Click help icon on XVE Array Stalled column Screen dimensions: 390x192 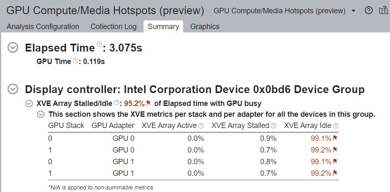(x=273, y=126)
